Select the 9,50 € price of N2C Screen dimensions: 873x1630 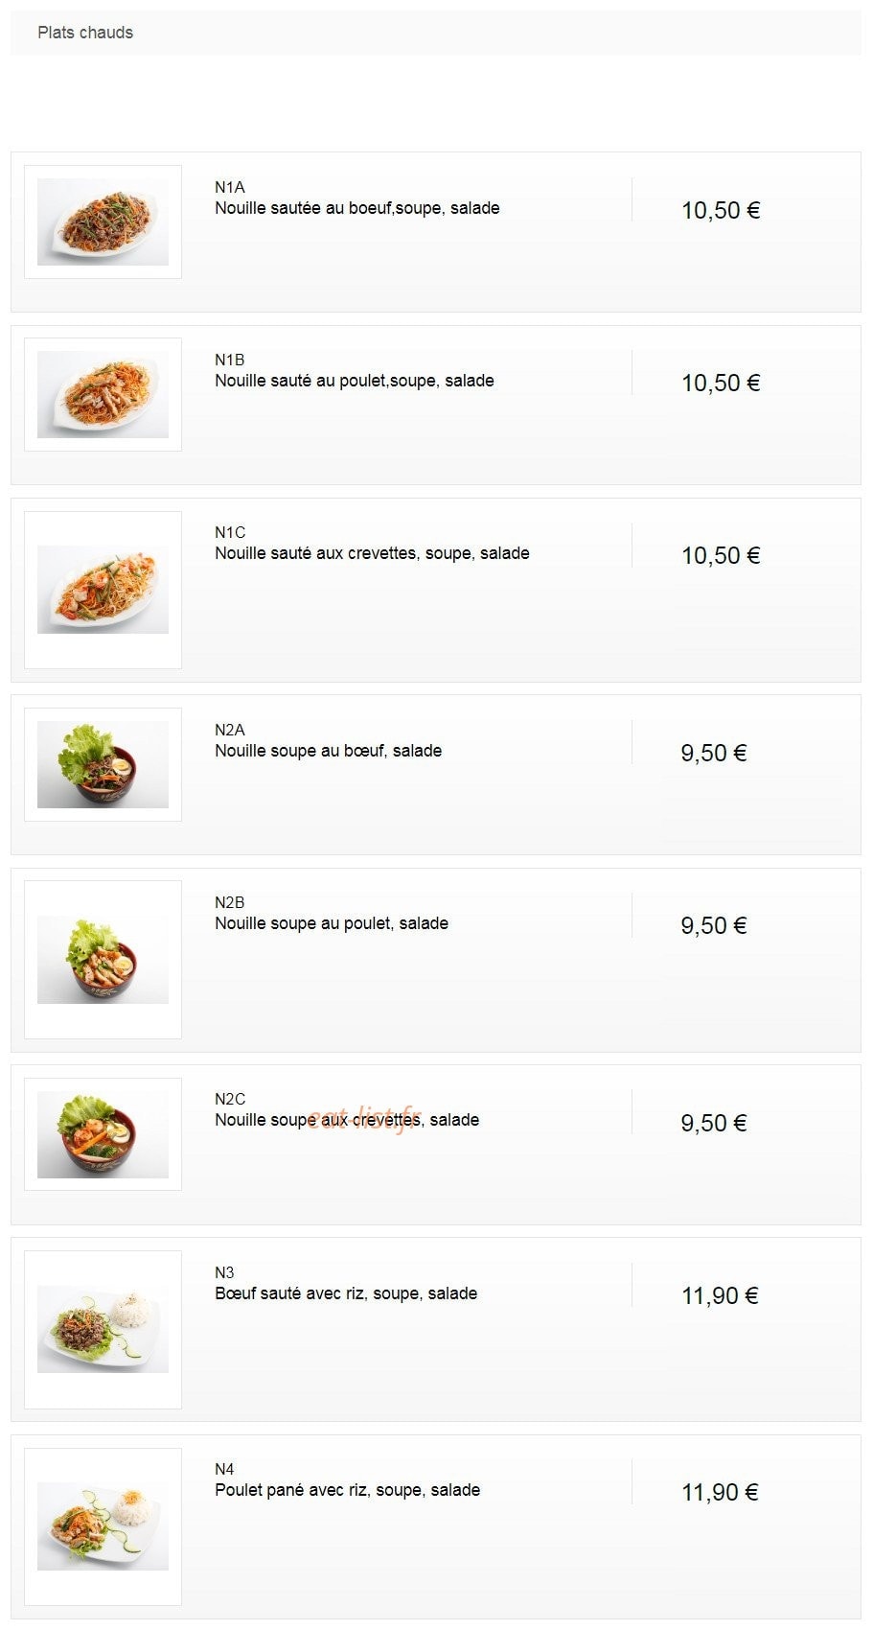[x=714, y=1124]
